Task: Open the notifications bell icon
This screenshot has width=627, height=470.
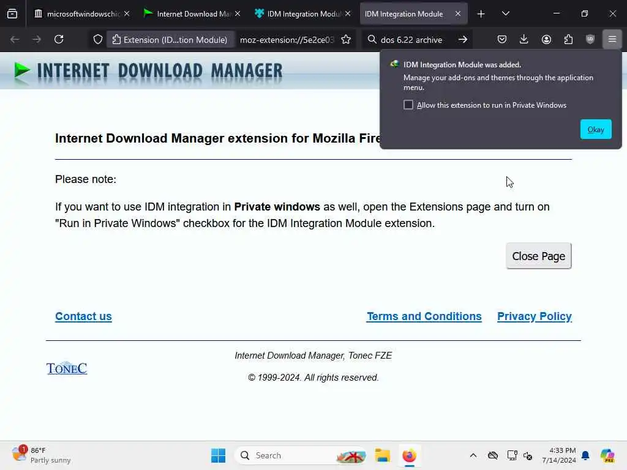Action: point(585,455)
